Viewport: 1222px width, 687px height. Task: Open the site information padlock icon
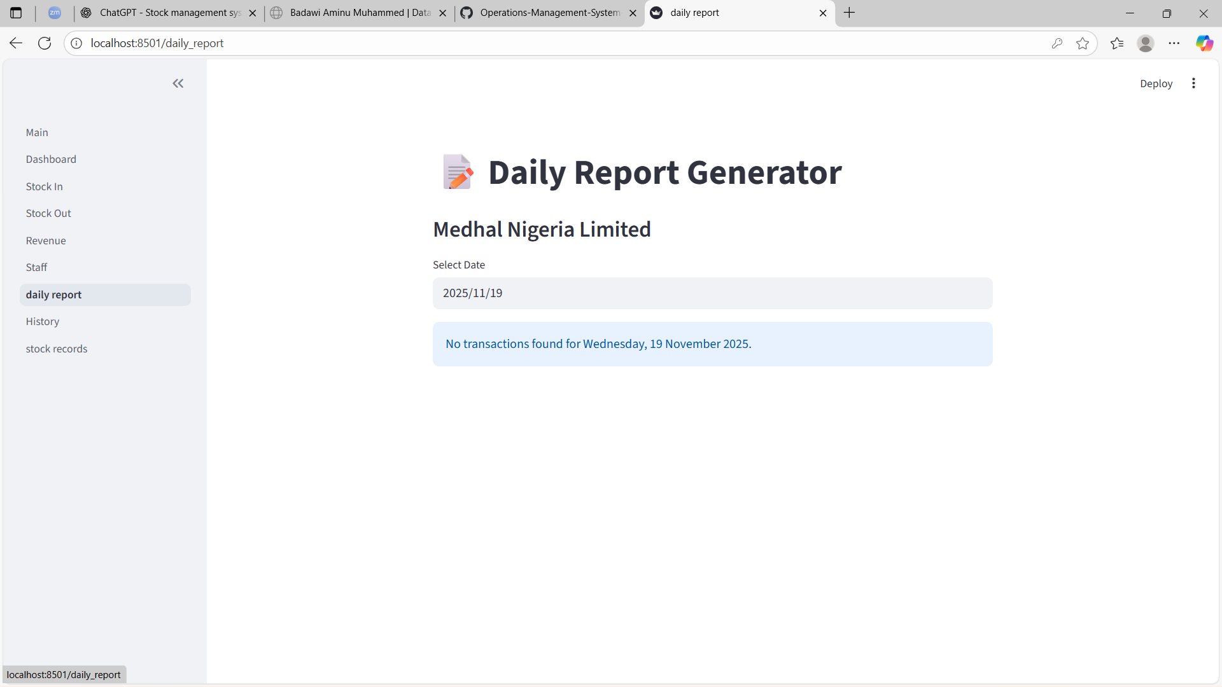coord(76,43)
